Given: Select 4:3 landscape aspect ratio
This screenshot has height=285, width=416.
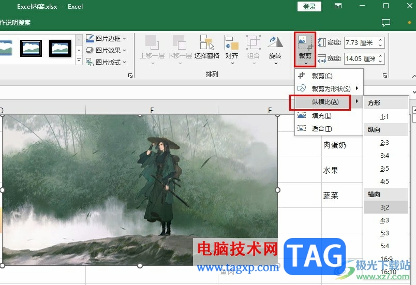Looking at the screenshot, I should [x=386, y=220].
